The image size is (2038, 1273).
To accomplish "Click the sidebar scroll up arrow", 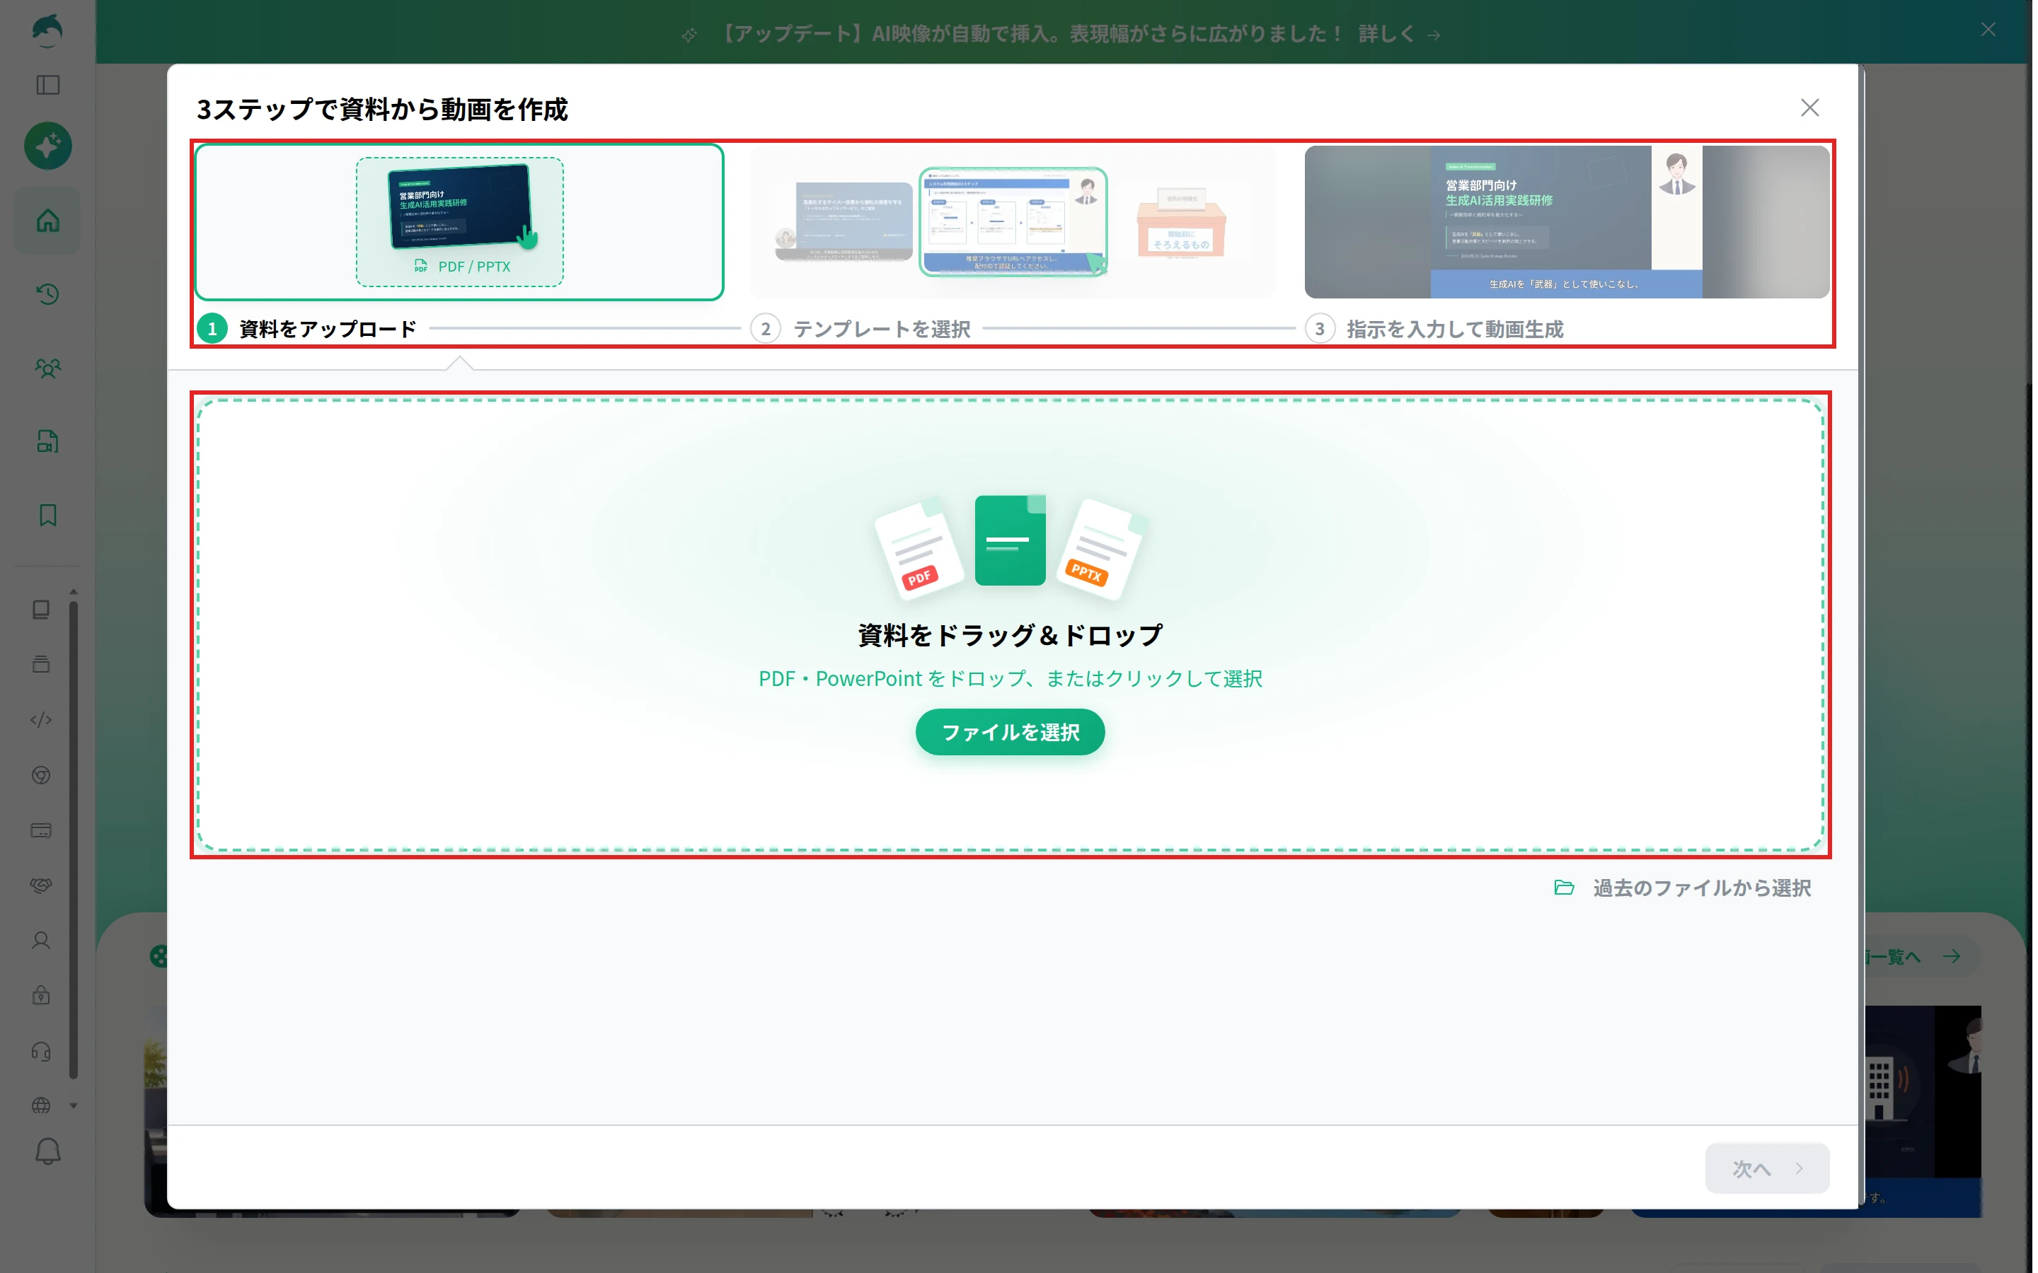I will coord(74,592).
